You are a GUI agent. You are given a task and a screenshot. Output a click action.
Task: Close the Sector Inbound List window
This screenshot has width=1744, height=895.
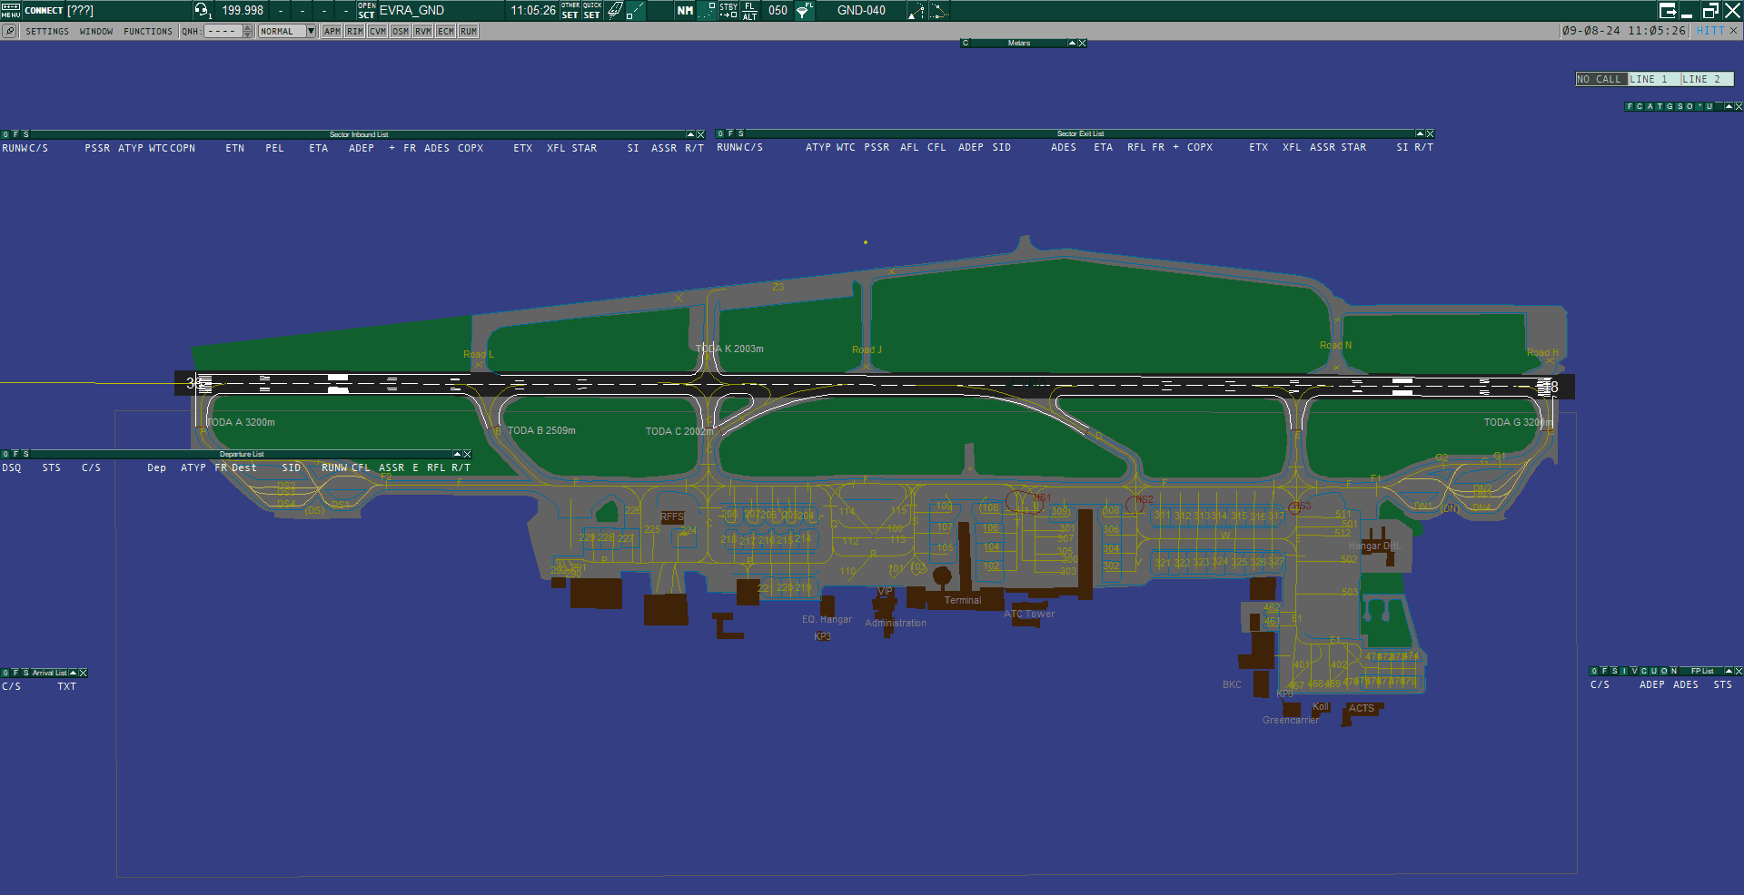coord(700,134)
